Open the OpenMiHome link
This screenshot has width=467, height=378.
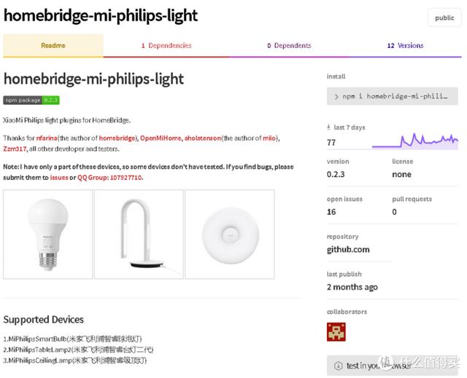pos(161,138)
